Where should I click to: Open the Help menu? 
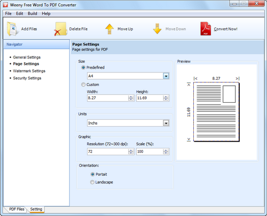(x=46, y=13)
